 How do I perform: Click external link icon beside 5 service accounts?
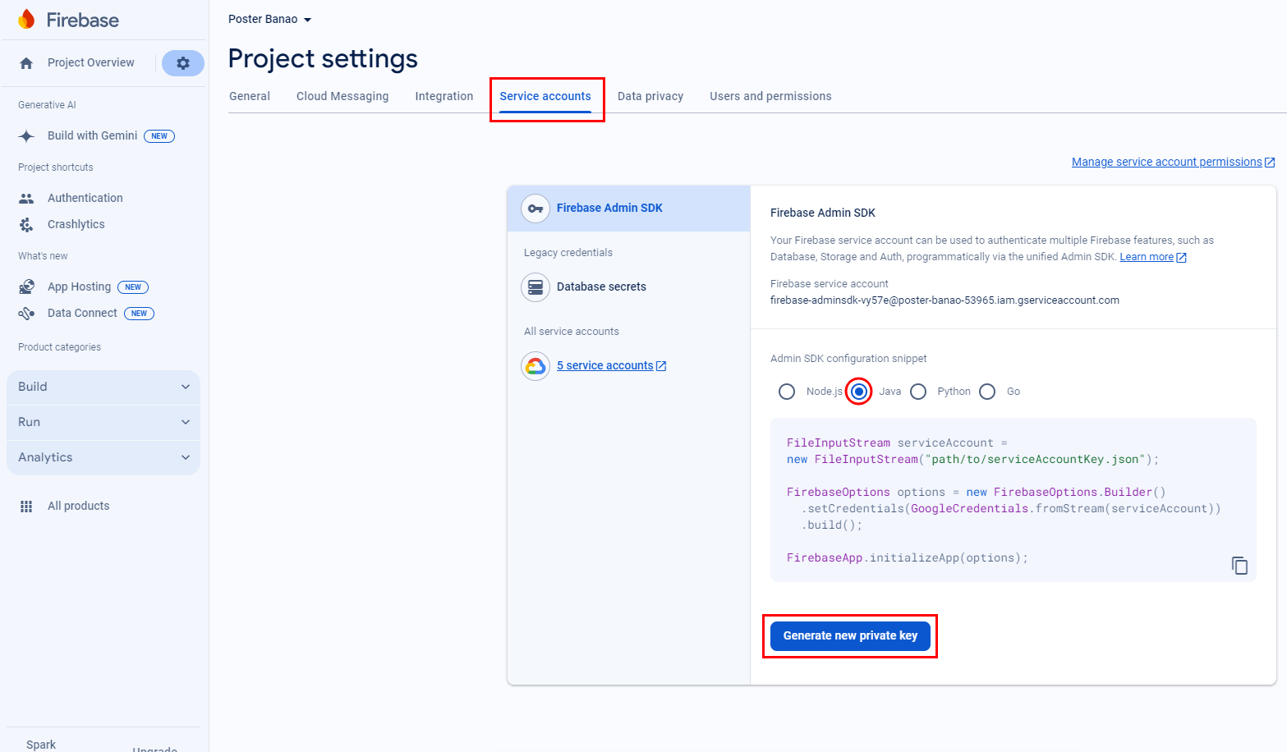click(661, 366)
